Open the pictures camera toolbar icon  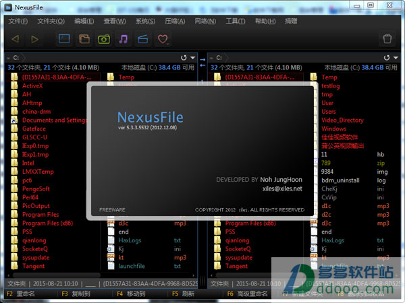(x=104, y=39)
